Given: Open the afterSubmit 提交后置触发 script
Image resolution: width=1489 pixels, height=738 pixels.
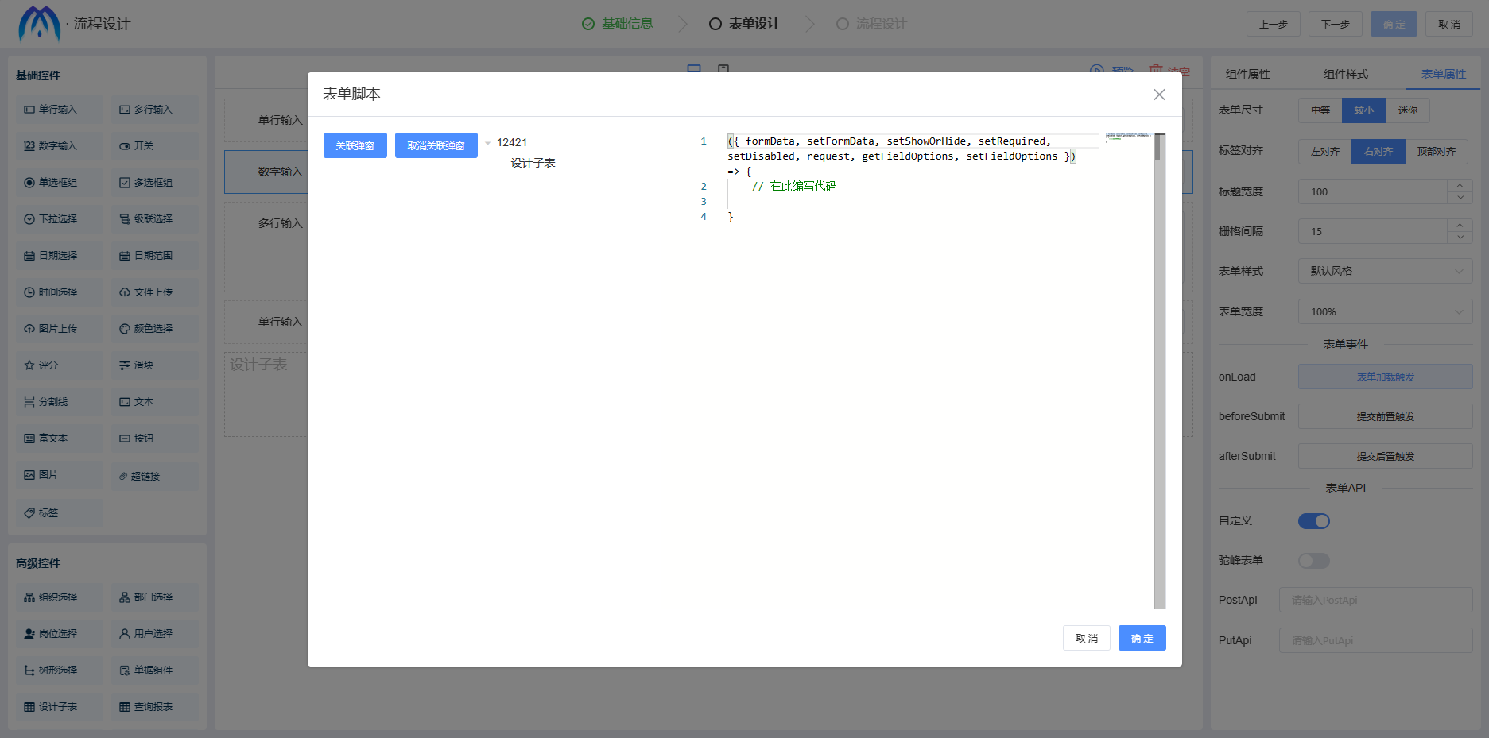Looking at the screenshot, I should pos(1386,456).
